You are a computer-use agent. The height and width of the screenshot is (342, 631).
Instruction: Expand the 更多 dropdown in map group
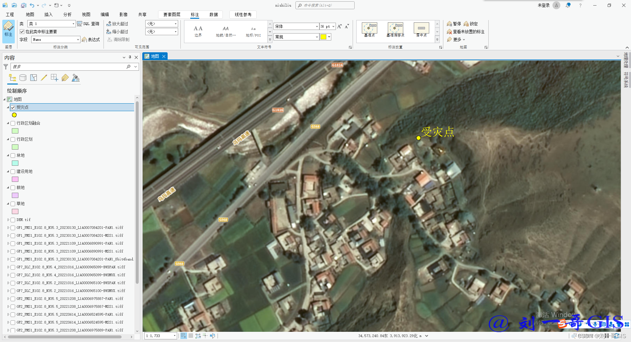tap(456, 39)
